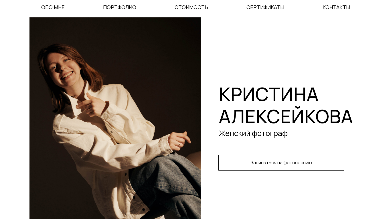Click the АЛЕКСЕЙКОВА heading line
Screen dimensions: 391x219
(x=286, y=117)
